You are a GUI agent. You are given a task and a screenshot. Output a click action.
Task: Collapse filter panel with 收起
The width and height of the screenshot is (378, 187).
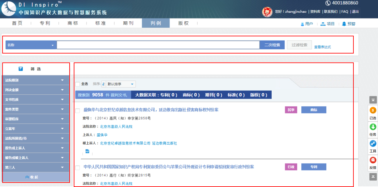35,177
